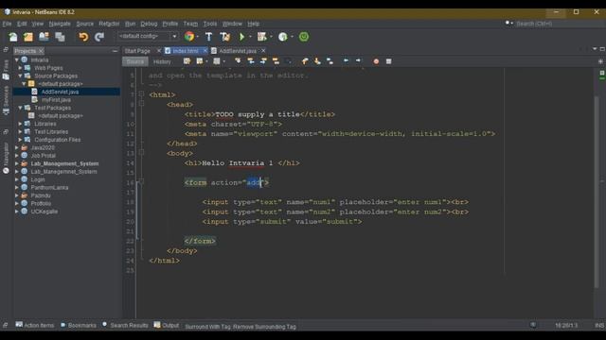Image resolution: width=606 pixels, height=340 pixels.
Task: Click the Save All toolbar icon
Action: pos(60,37)
